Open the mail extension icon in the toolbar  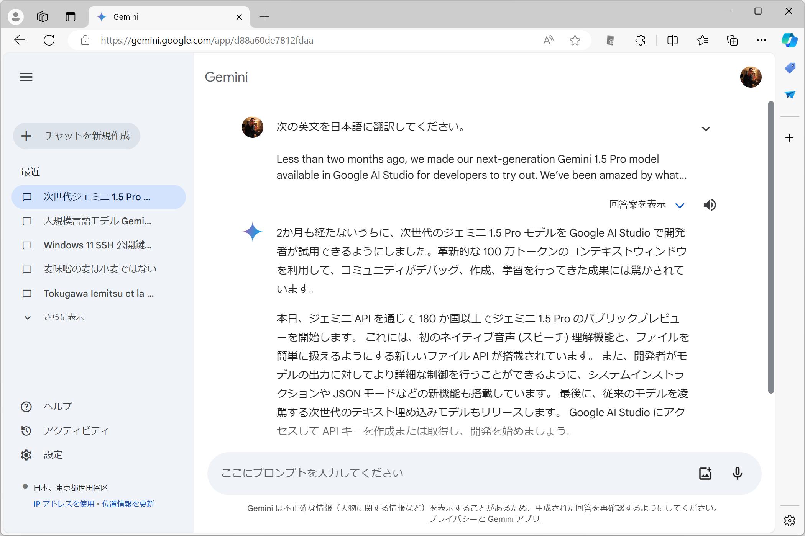click(610, 40)
